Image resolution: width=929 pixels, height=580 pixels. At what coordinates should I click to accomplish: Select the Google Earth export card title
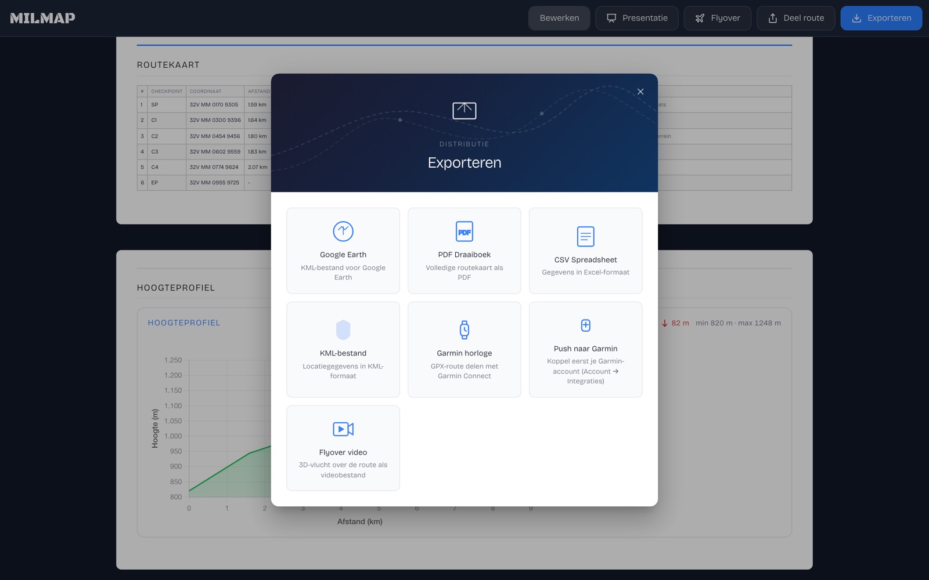pyautogui.click(x=343, y=255)
